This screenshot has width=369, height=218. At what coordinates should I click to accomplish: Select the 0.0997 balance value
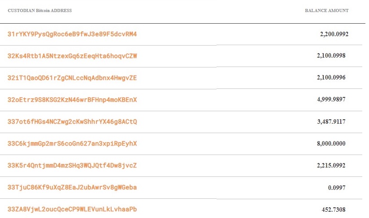(337, 188)
